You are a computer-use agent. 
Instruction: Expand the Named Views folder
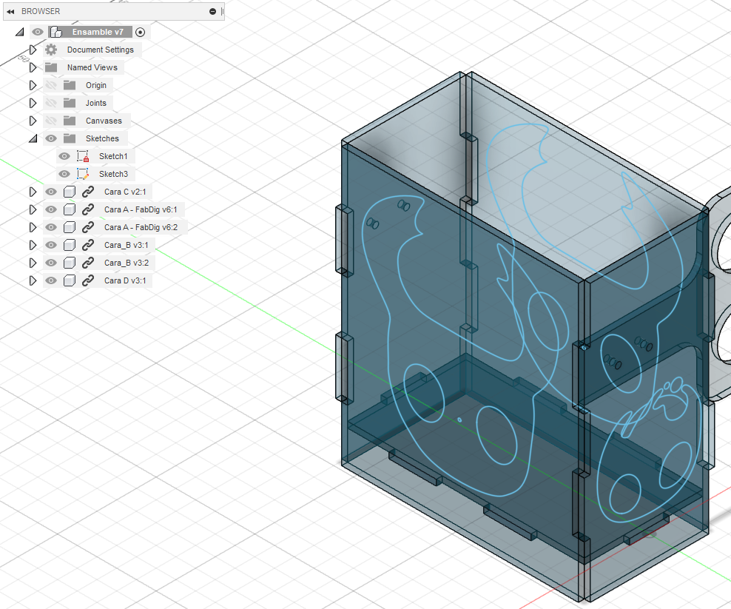tap(33, 67)
